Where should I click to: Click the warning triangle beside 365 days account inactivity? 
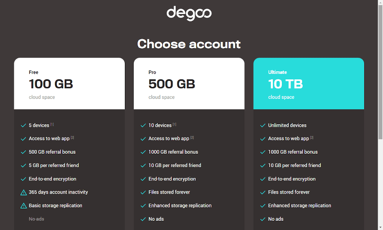[23, 192]
